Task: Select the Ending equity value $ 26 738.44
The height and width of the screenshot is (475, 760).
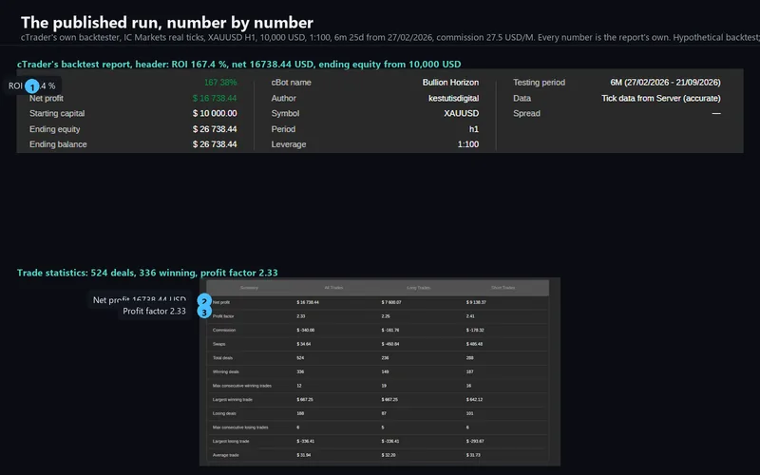Action: [215, 129]
